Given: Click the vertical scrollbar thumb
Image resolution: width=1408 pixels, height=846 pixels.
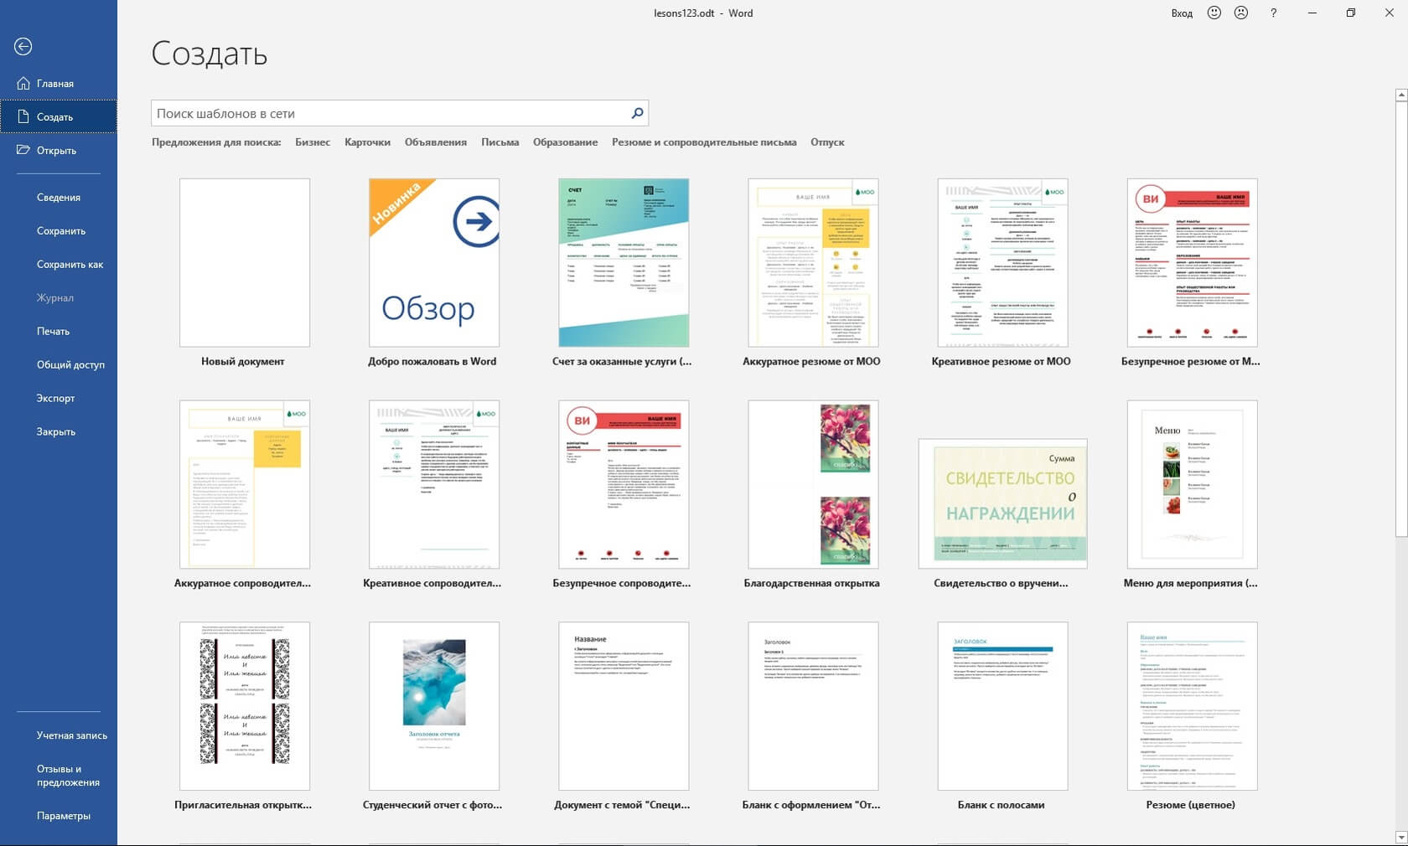Looking at the screenshot, I should [1400, 319].
